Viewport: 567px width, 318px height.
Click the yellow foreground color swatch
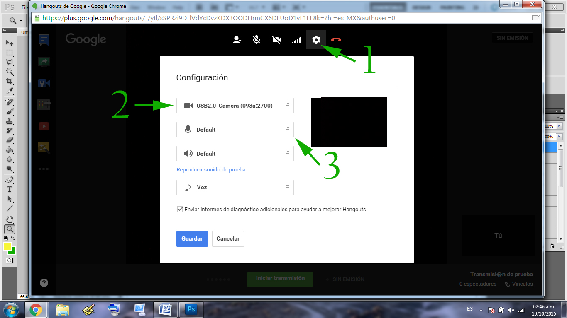pyautogui.click(x=7, y=246)
